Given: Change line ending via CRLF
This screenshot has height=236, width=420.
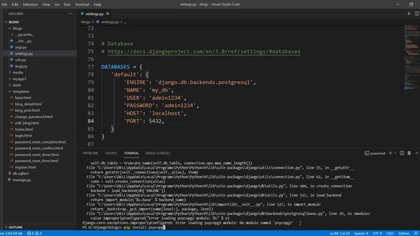Looking at the screenshot, I should point(390,233).
